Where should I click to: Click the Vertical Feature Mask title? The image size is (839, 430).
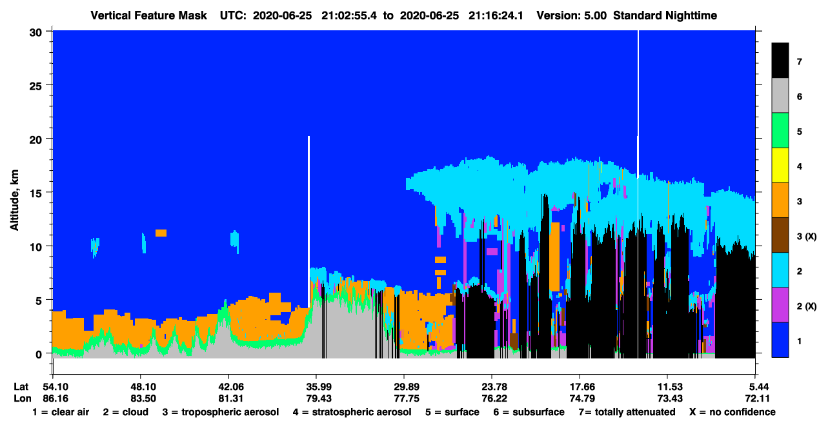[x=150, y=15]
